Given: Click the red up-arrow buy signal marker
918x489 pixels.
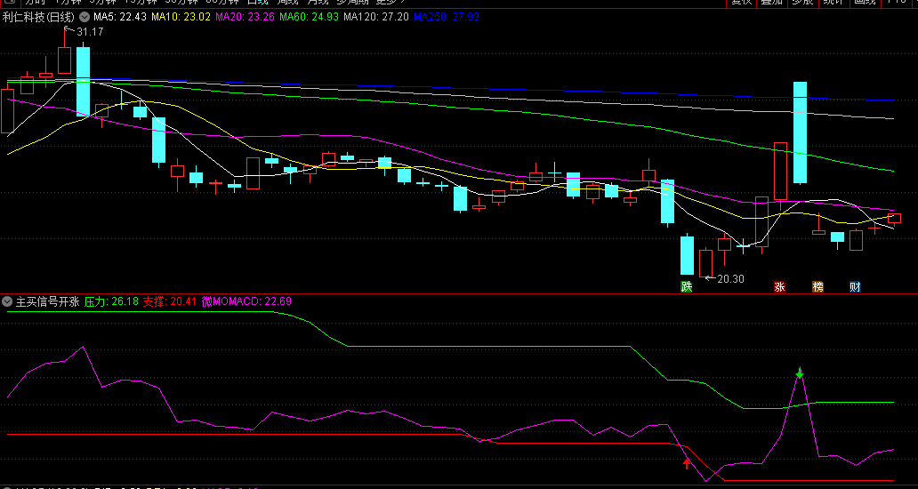Looking at the screenshot, I should click(687, 464).
